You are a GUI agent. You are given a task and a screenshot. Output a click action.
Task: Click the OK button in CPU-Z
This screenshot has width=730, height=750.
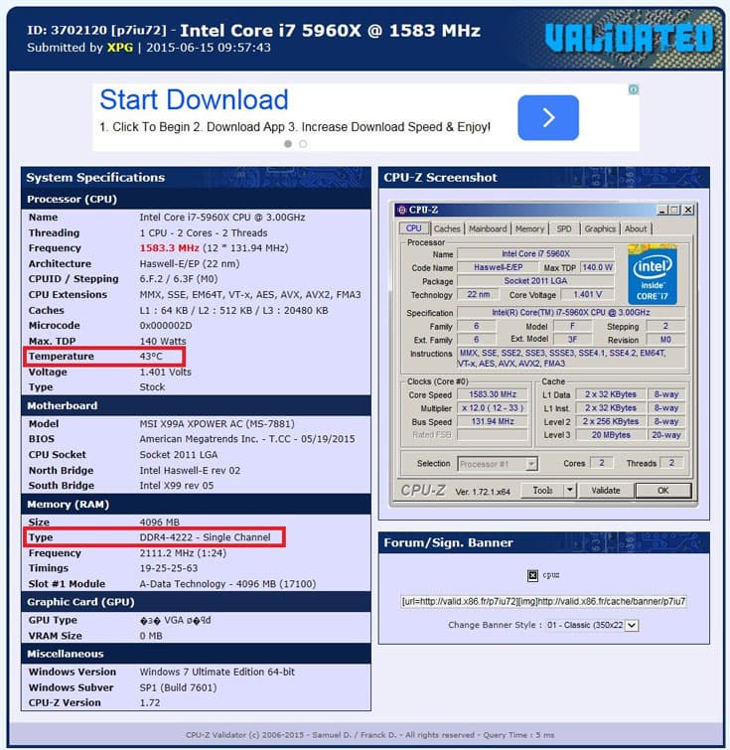click(663, 491)
